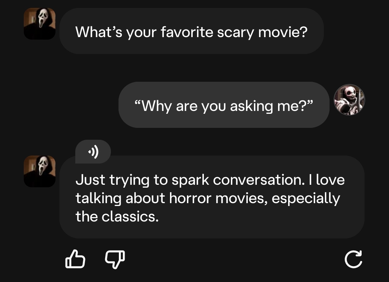Click the words "I love" in the reply
The image size is (389, 282).
click(x=327, y=180)
